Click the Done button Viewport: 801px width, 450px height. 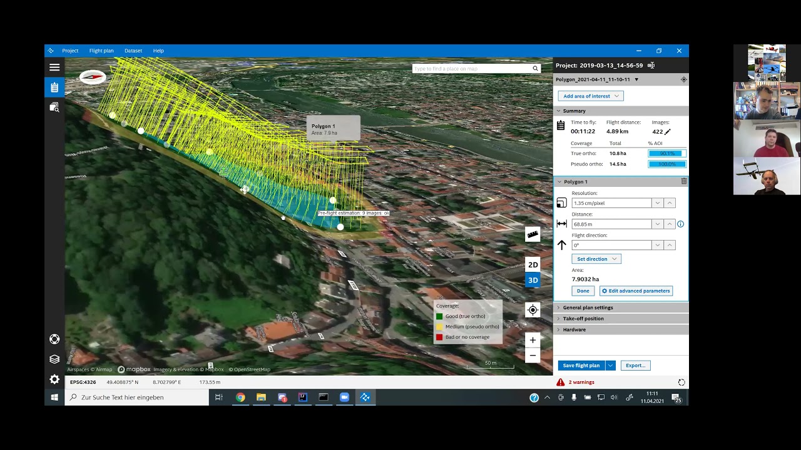583,291
